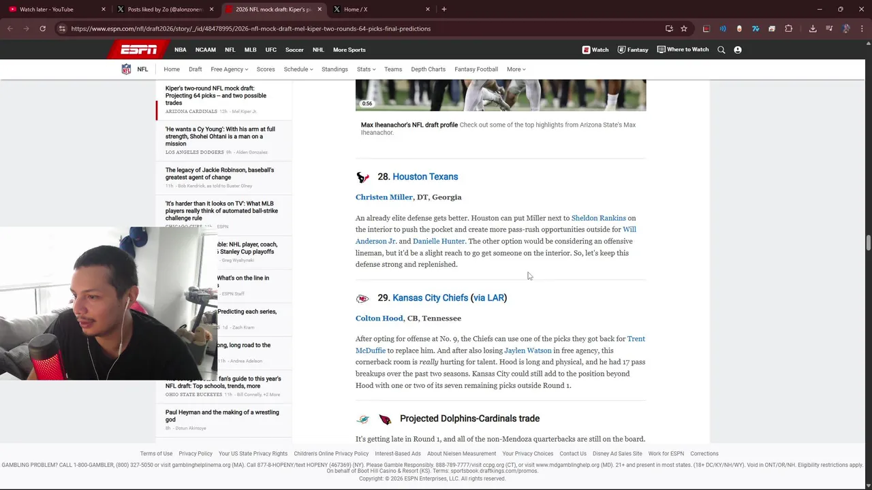Image resolution: width=872 pixels, height=490 pixels.
Task: Go back to the previous page
Action: (10, 29)
